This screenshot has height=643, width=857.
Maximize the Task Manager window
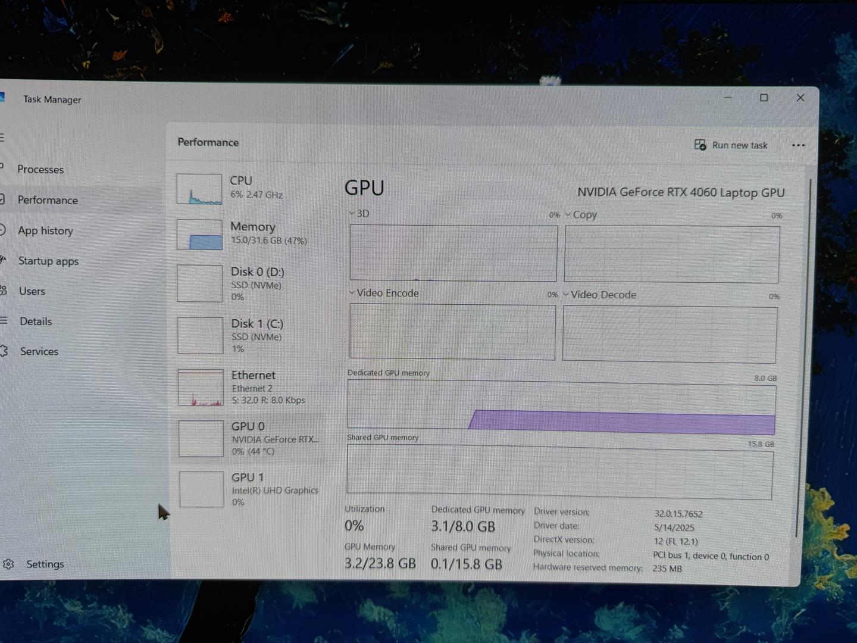[x=764, y=98]
